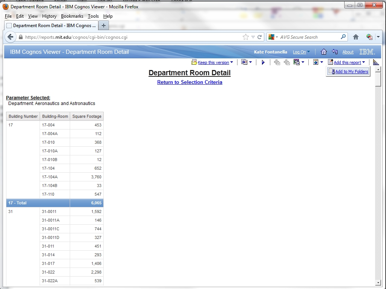
Task: Reload the page using the refresh icon
Action: tap(259, 37)
